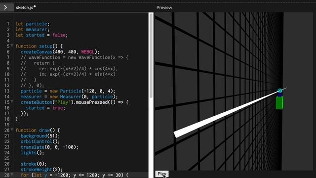Image resolution: width=316 pixels, height=178 pixels.
Task: Click line number 19 in the gutter
Action: [x=7, y=125]
